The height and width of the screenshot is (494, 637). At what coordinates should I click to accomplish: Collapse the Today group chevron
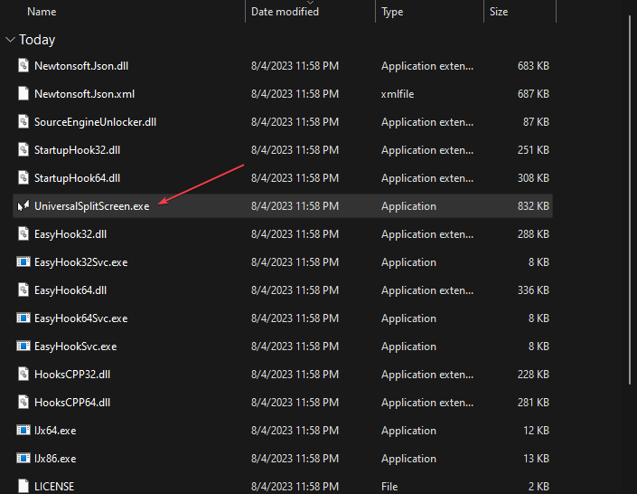pos(10,40)
